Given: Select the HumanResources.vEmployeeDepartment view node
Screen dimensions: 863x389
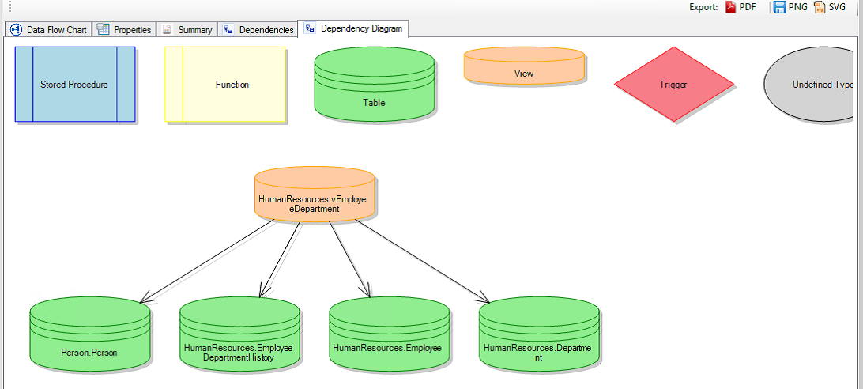Looking at the screenshot, I should pyautogui.click(x=315, y=194).
